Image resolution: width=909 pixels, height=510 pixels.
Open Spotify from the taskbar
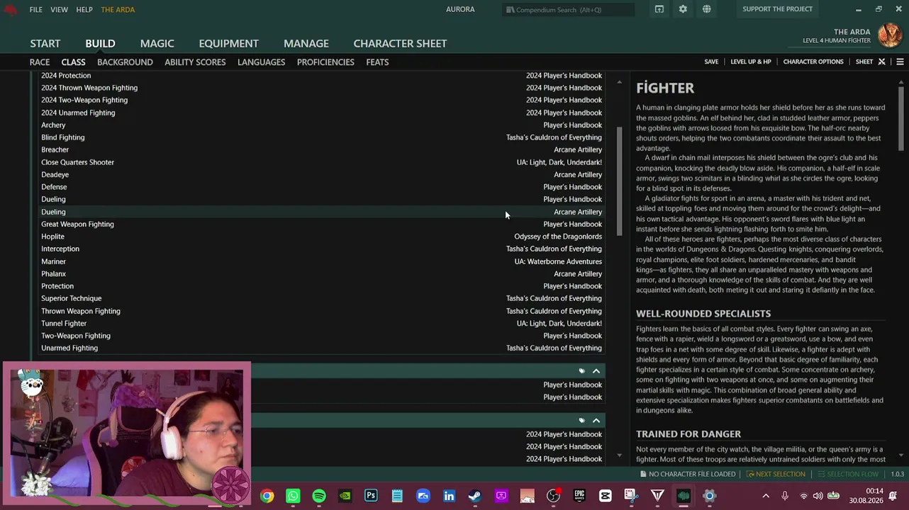pyautogui.click(x=319, y=496)
